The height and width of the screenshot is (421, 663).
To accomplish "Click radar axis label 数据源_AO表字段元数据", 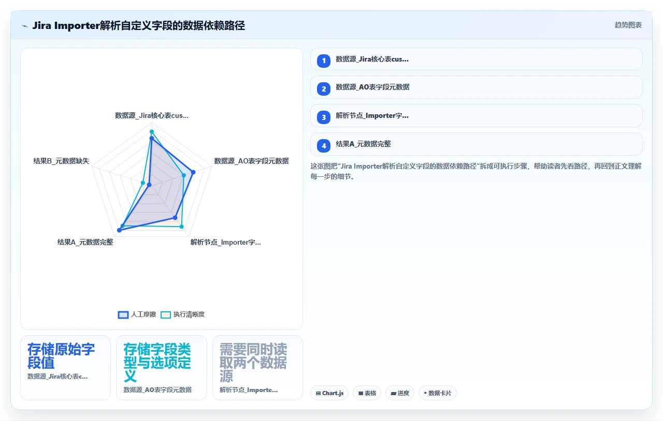I will (251, 161).
